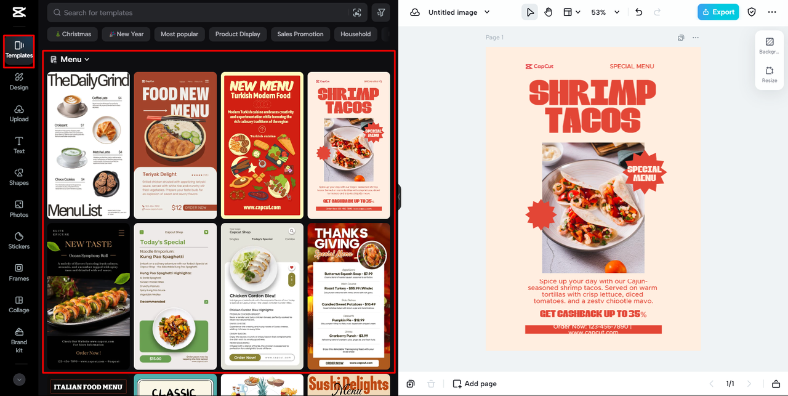Select the shrimp tacos photo on canvas
788x396 pixels.
(x=593, y=208)
